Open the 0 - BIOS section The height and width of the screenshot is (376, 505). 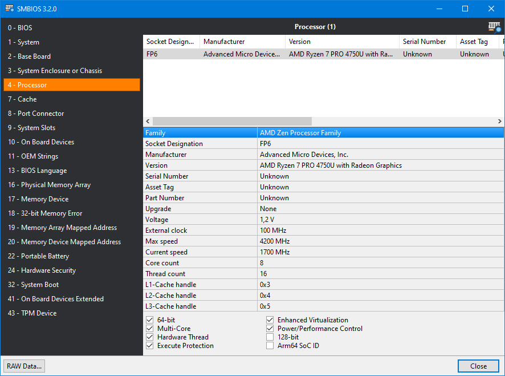click(72, 28)
